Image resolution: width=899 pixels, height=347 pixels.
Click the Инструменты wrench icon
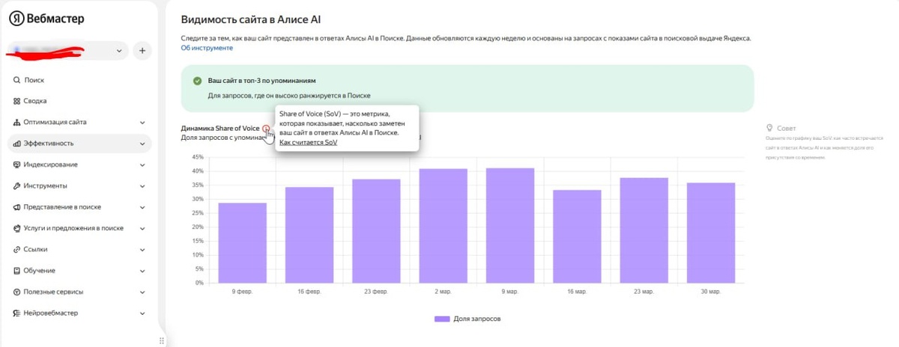click(x=16, y=185)
